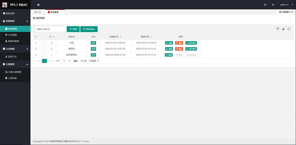Click the authorize button for role ID 2
Image resolution: width=296 pixels, height=145 pixels.
(x=191, y=49)
